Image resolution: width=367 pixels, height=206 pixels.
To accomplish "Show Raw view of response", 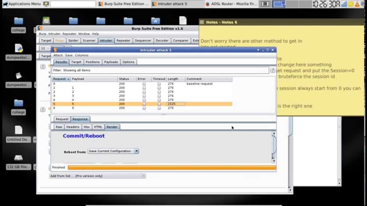I will tap(59, 127).
